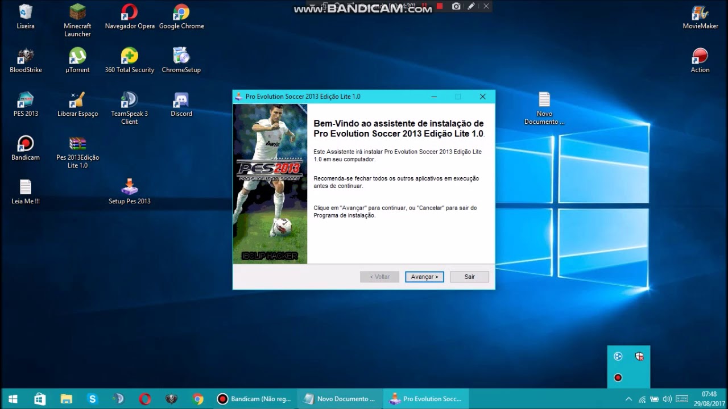Switch to Pro Evolution Soccer taskbar item
The width and height of the screenshot is (728, 409).
click(x=427, y=399)
